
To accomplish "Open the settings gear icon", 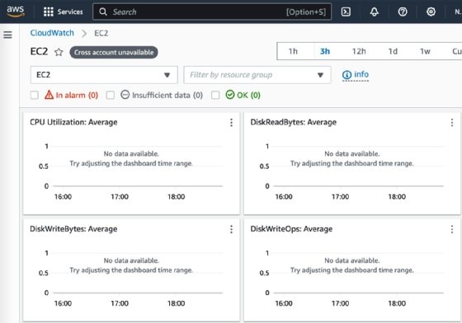I will 431,12.
